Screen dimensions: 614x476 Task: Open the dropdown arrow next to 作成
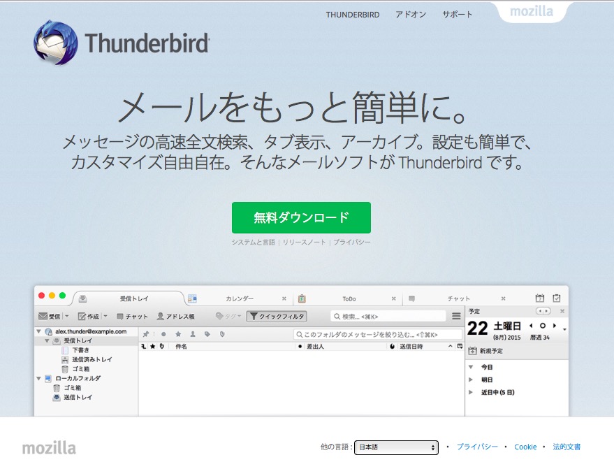(105, 316)
